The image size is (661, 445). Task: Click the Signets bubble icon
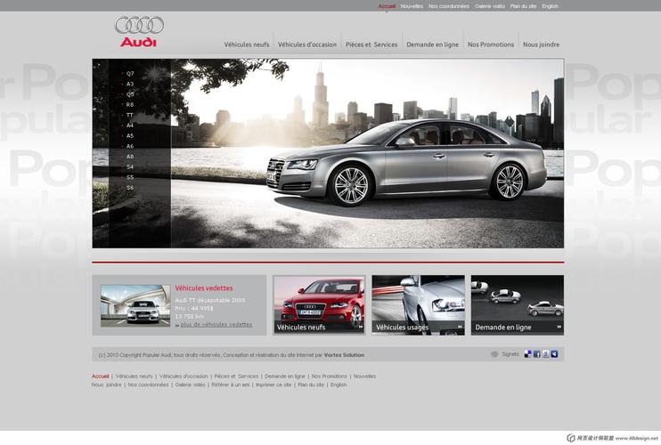point(494,354)
